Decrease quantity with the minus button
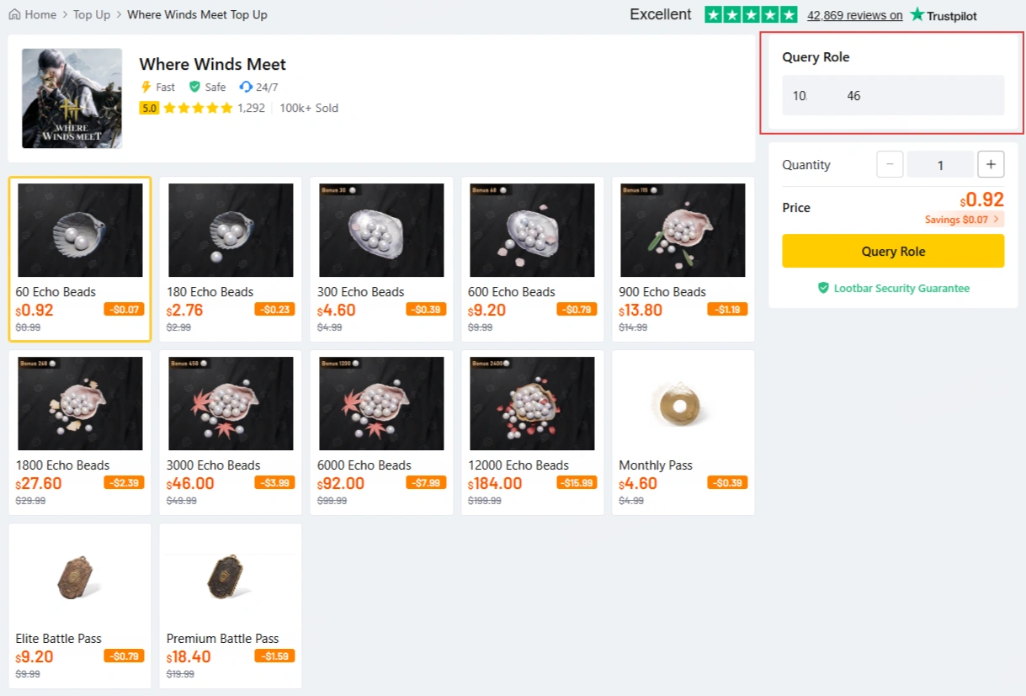Image resolution: width=1026 pixels, height=696 pixels. (890, 165)
